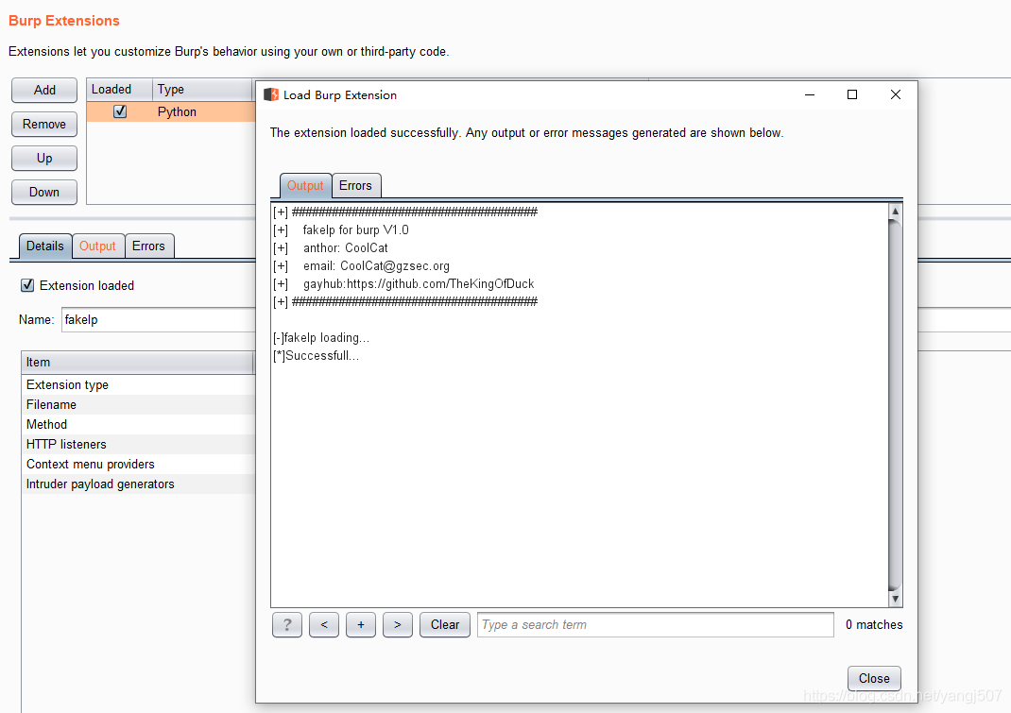Click the output scrollbar down arrow
Viewport: 1011px width, 713px height.
pyautogui.click(x=895, y=599)
